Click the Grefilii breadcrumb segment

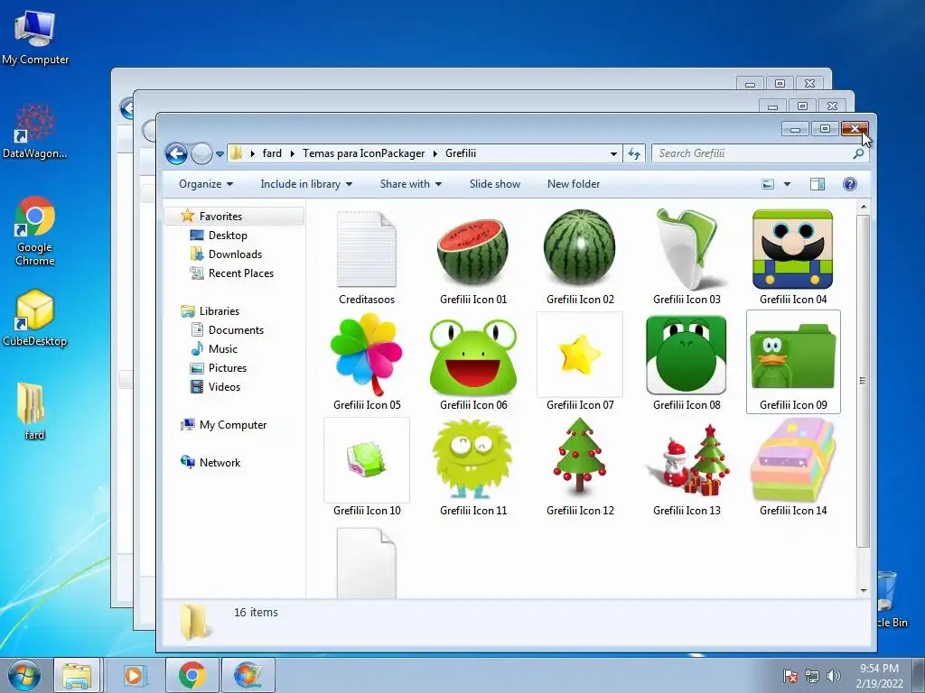[x=461, y=153]
